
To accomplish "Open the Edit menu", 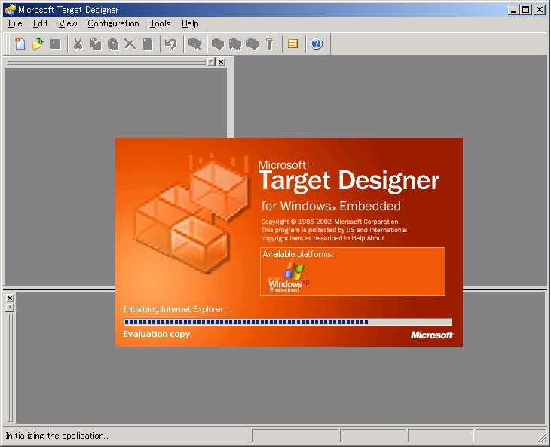I will click(41, 23).
